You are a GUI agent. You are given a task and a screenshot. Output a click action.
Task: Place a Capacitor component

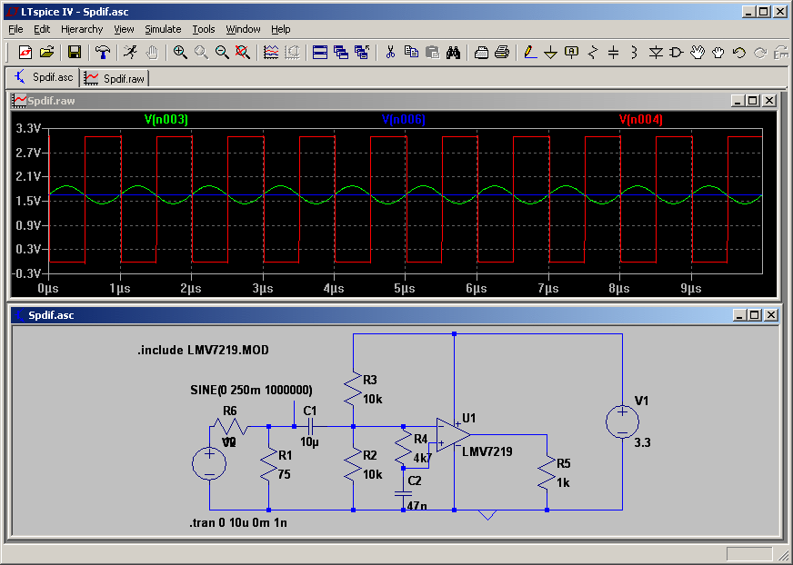(614, 52)
